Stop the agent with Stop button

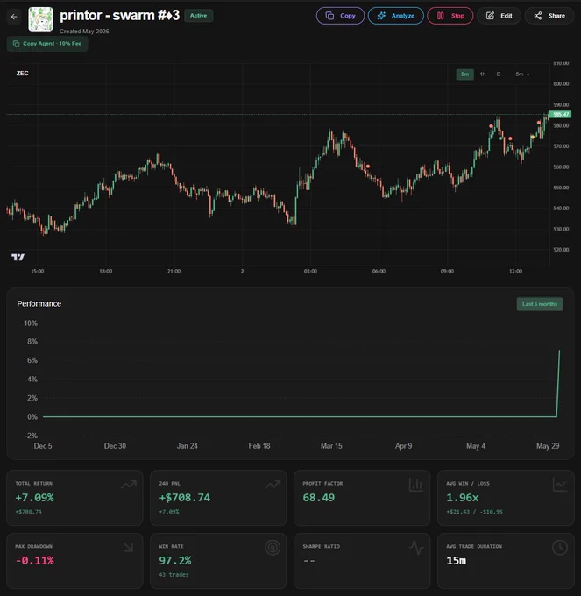point(450,16)
